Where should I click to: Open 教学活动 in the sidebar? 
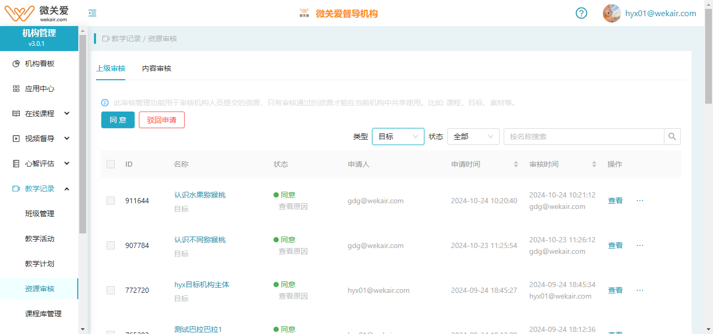tap(40, 239)
